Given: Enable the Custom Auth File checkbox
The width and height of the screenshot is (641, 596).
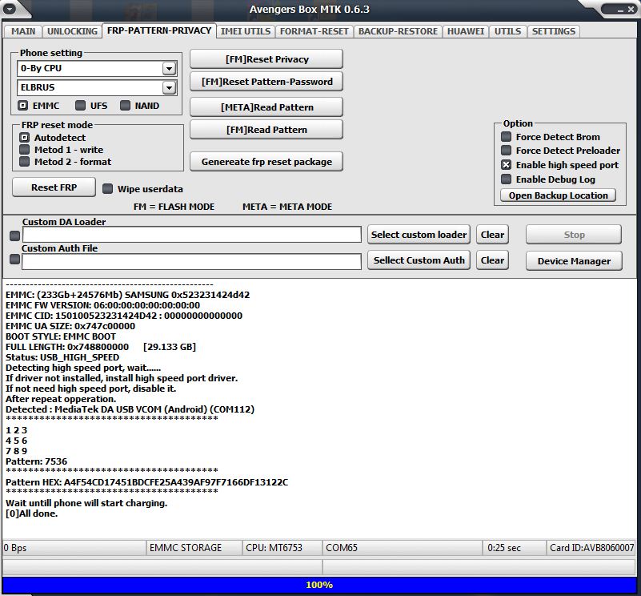Looking at the screenshot, I should (x=14, y=259).
